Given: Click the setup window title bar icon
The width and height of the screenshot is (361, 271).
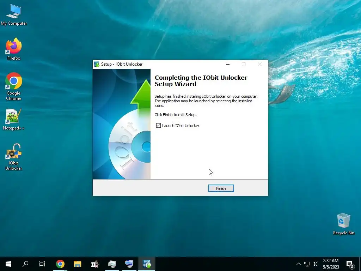Looking at the screenshot, I should (97, 64).
